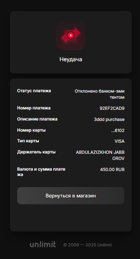Select the payment number 92EF2CAD9
This screenshot has height=259, width=140.
point(112,108)
